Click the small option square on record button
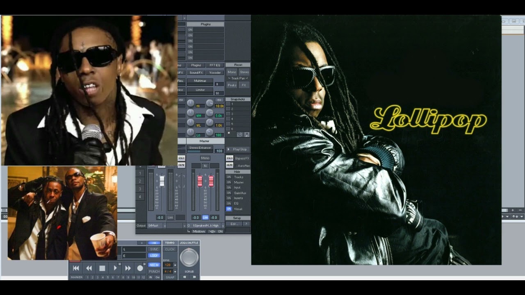 point(144,264)
